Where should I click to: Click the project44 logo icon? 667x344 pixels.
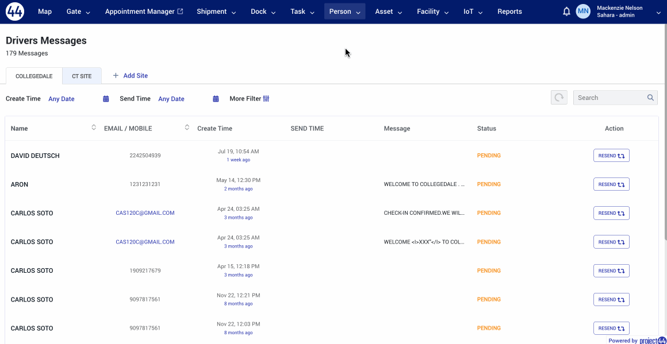coord(15,11)
